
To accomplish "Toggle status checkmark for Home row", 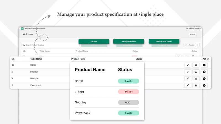I will click(x=204, y=65).
